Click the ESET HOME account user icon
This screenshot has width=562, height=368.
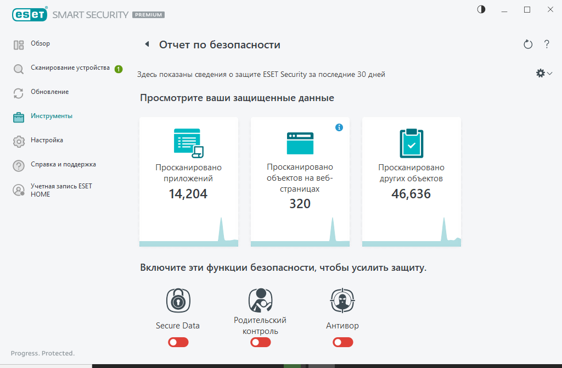pyautogui.click(x=19, y=189)
